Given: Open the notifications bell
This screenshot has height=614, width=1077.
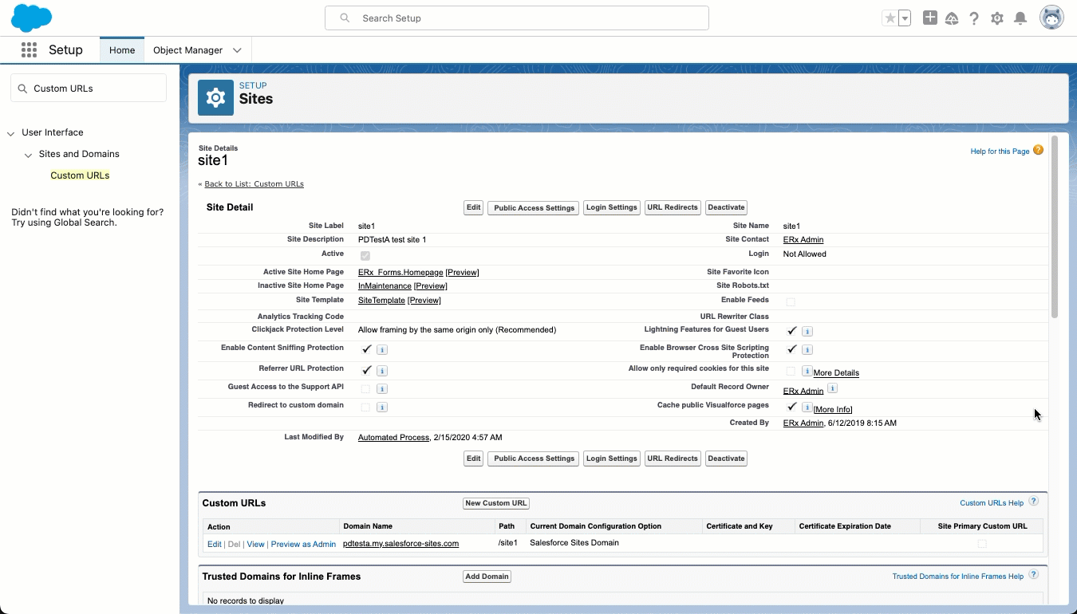Looking at the screenshot, I should coord(1020,18).
